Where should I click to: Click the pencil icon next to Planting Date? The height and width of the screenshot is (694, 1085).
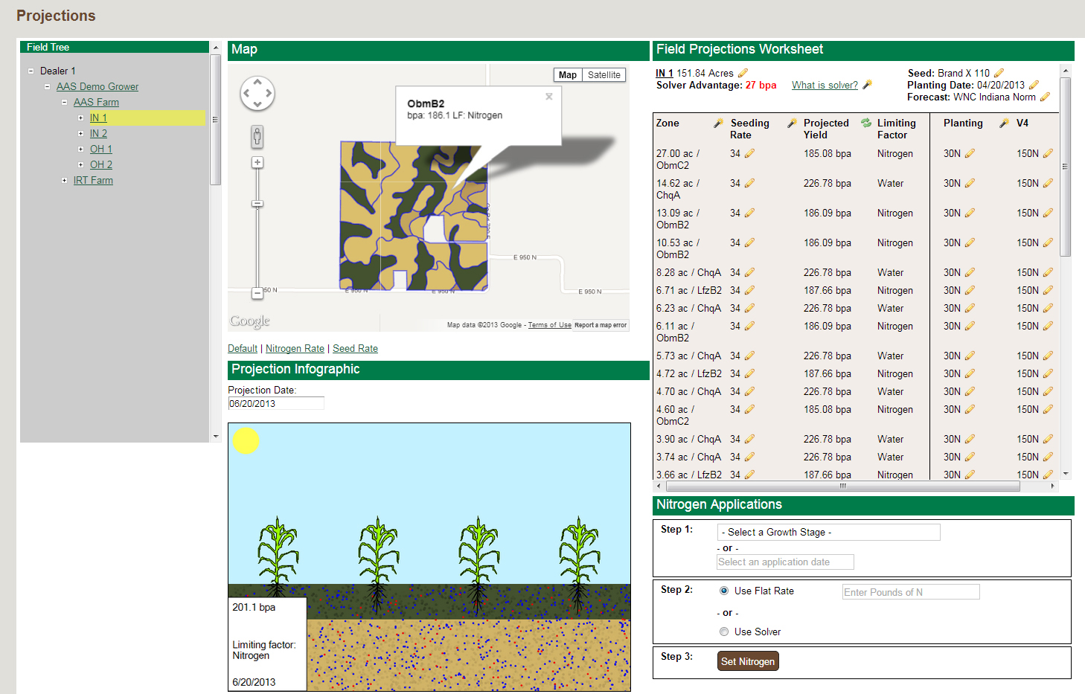coord(1034,86)
